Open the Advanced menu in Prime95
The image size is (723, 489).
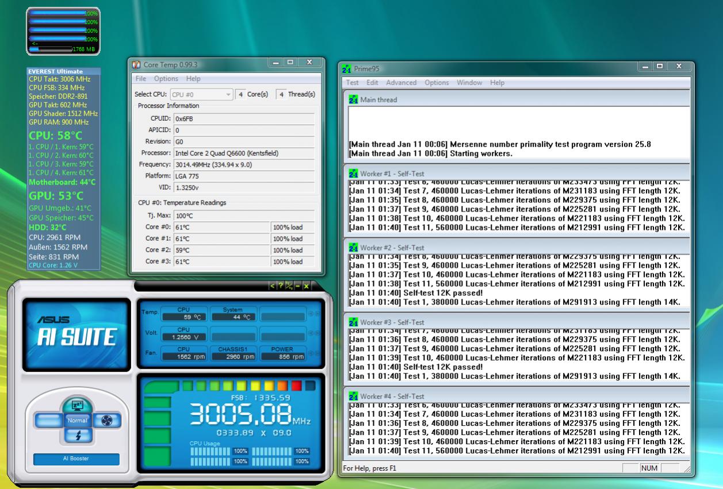(x=401, y=83)
